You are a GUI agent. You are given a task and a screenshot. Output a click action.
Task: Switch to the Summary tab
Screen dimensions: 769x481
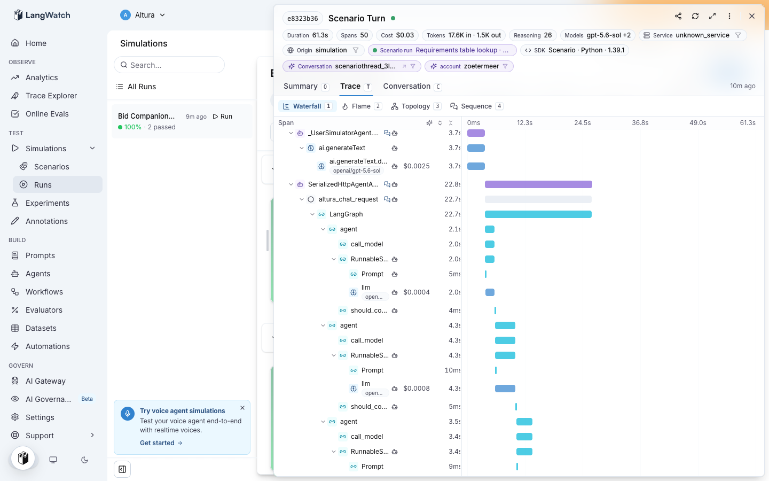(x=306, y=86)
